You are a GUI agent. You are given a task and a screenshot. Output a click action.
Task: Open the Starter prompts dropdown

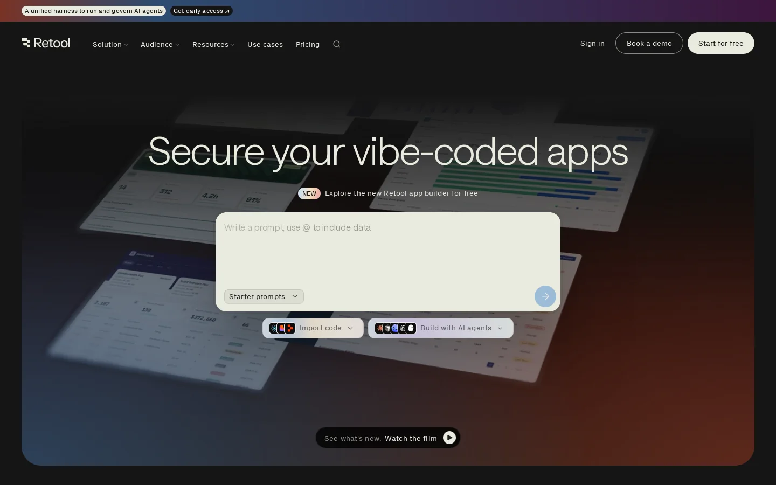click(264, 296)
